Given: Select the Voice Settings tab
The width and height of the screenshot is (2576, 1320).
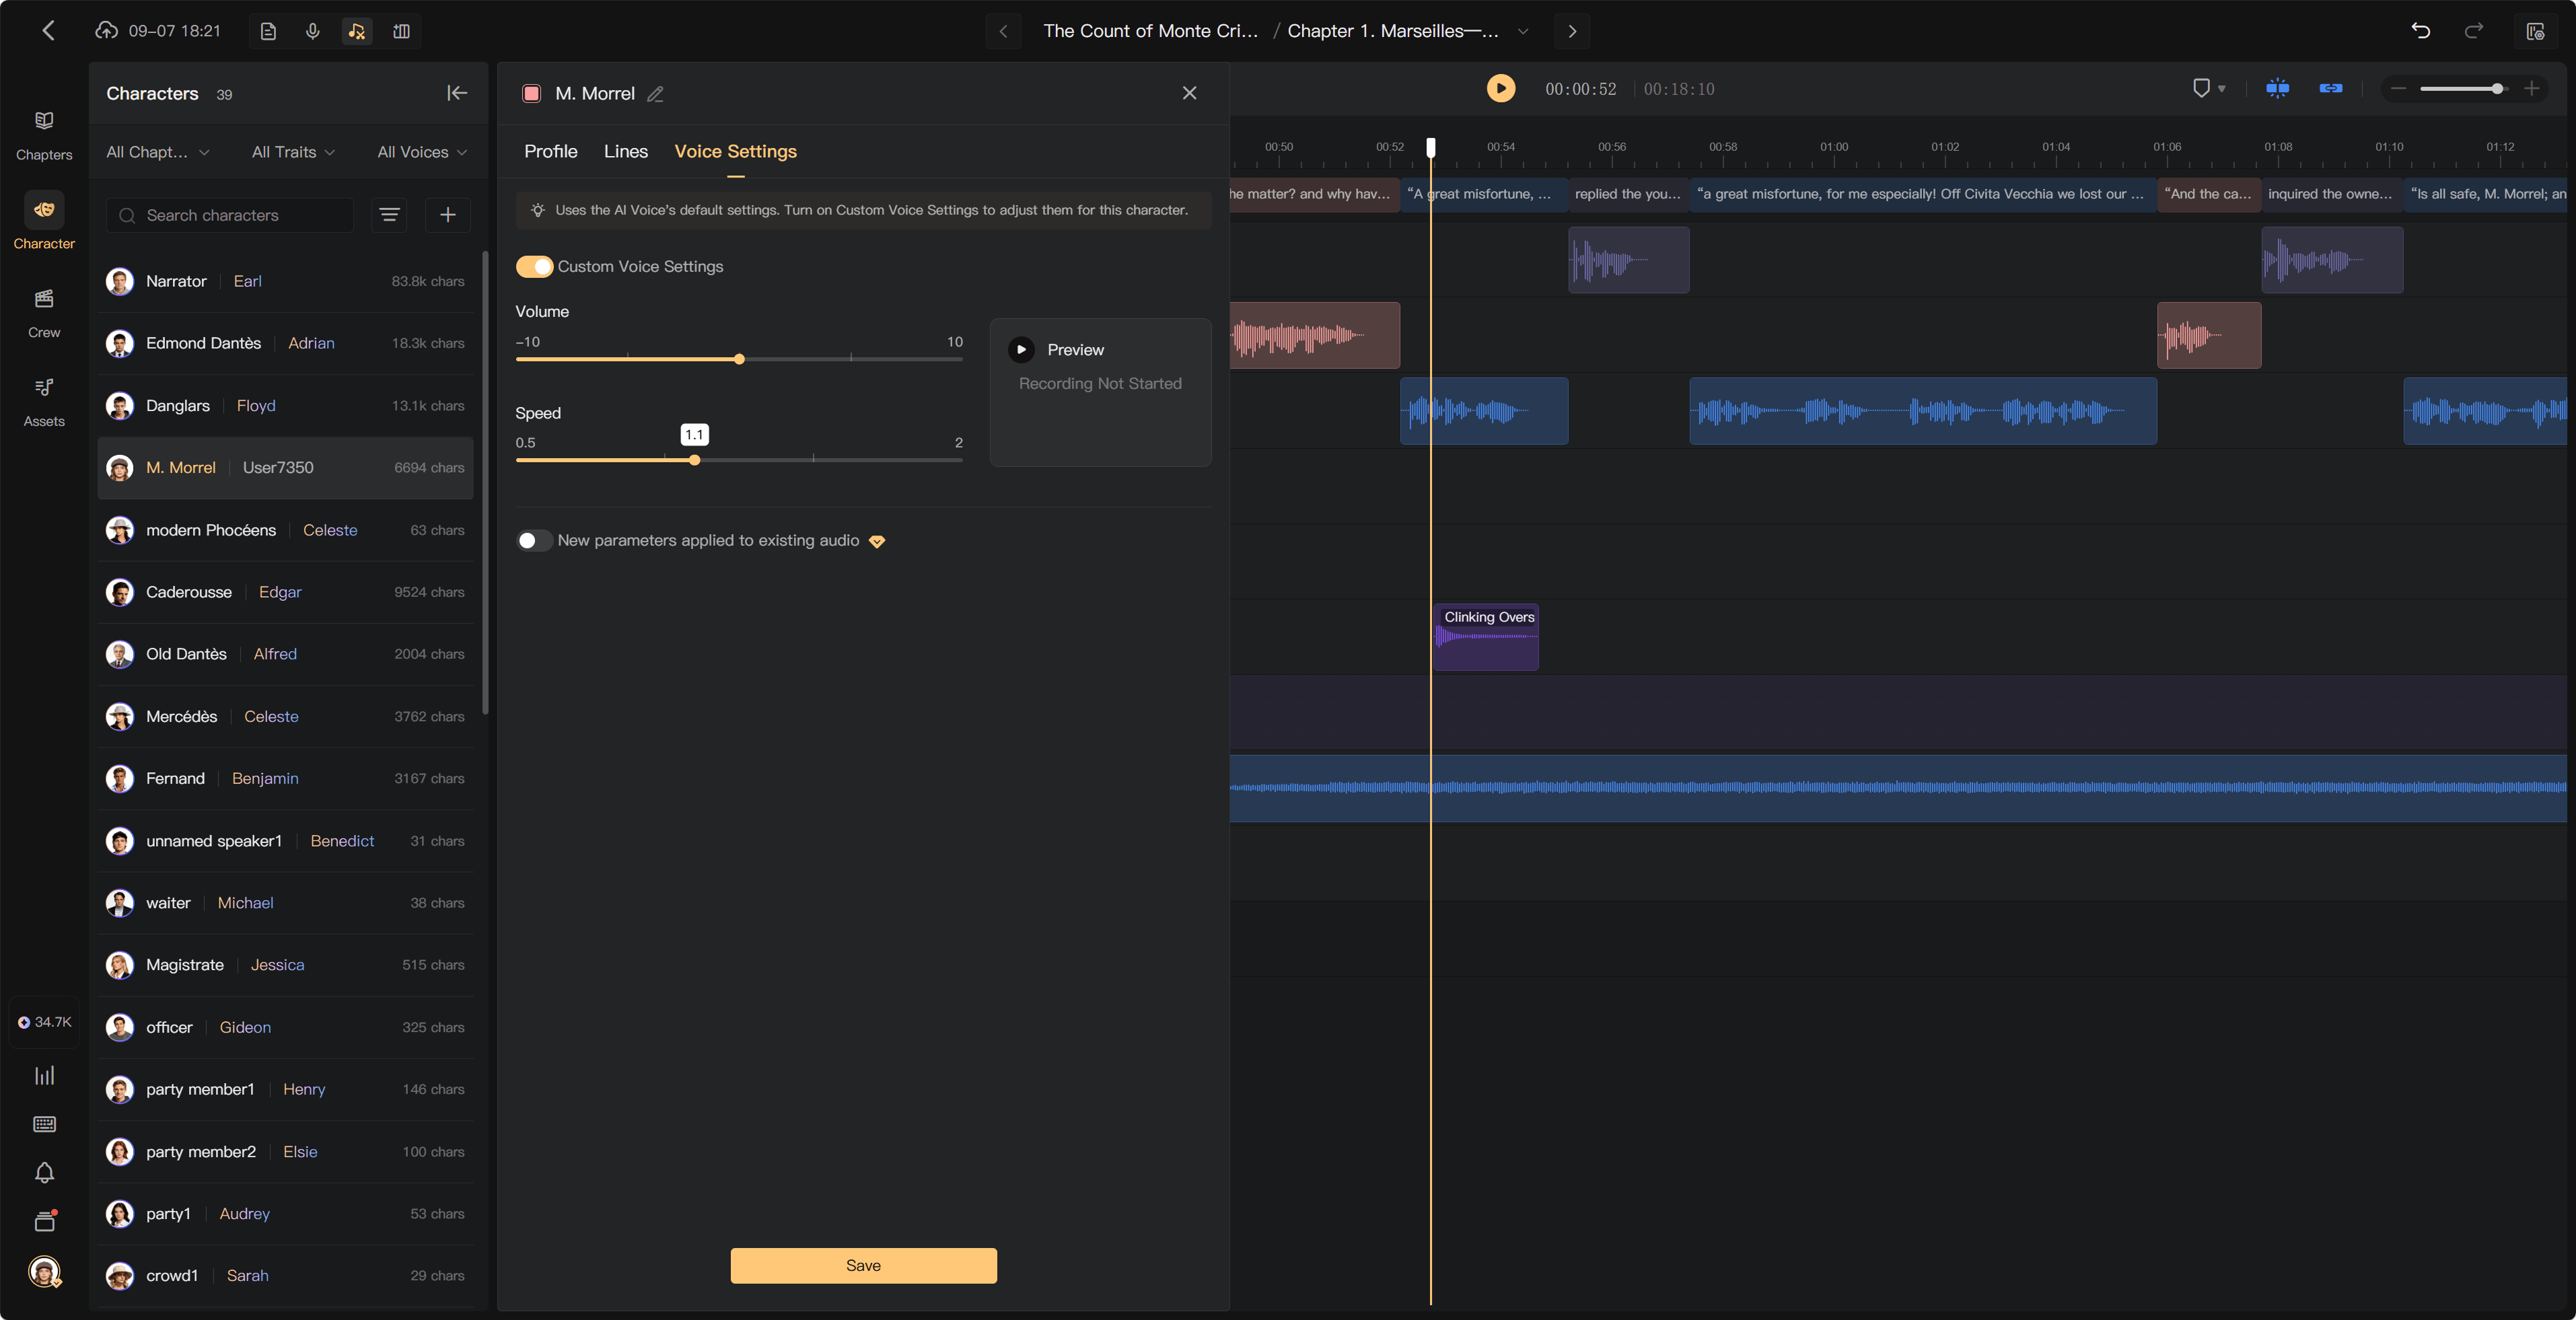Looking at the screenshot, I should (735, 151).
